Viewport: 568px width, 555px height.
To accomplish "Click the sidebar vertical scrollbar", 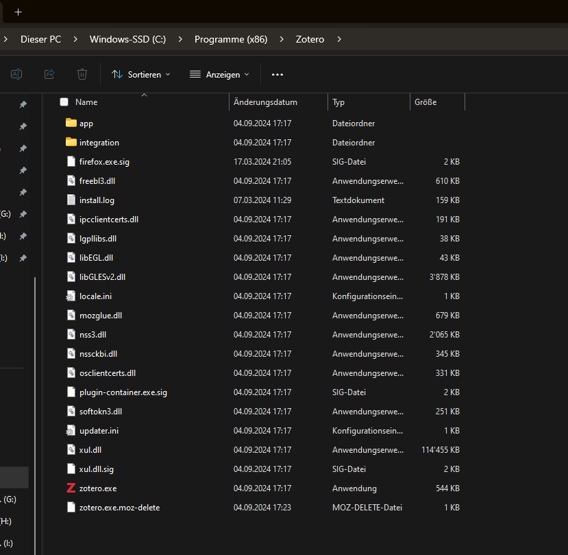I will [35, 416].
